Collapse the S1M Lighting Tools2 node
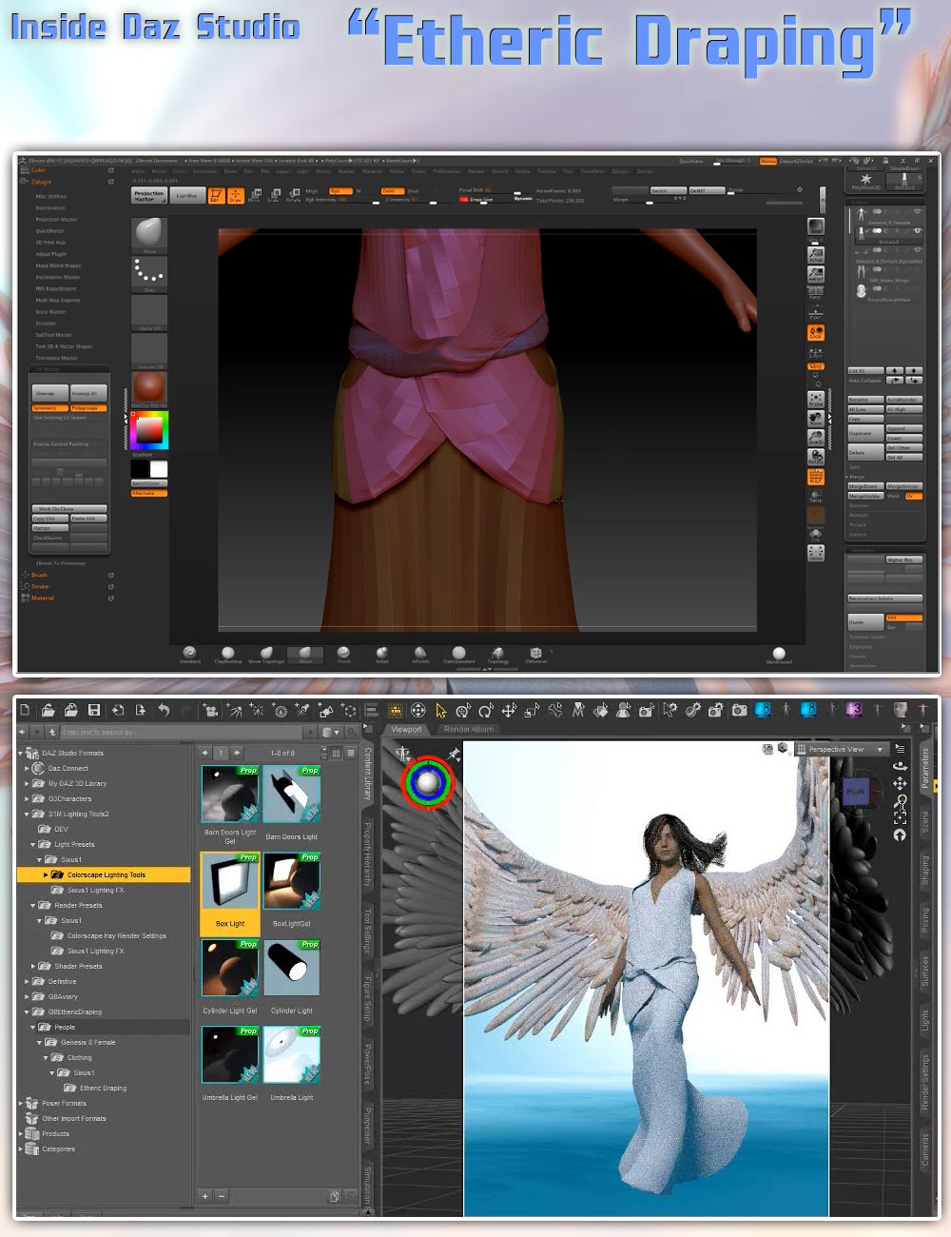 tap(28, 814)
